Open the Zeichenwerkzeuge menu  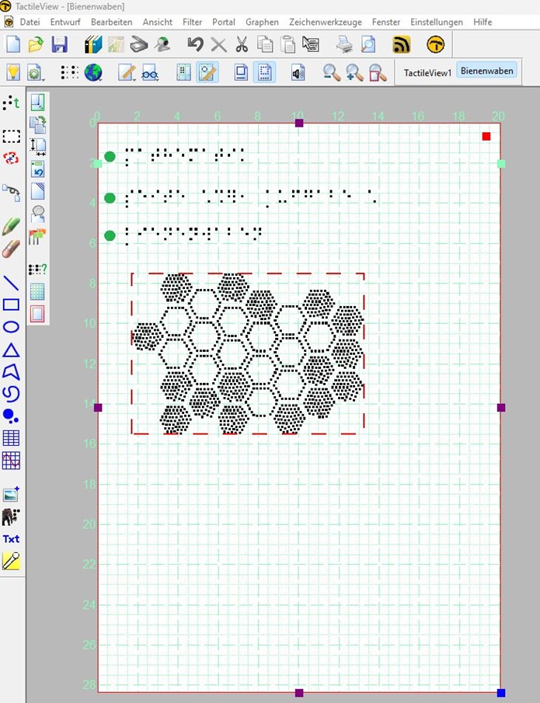point(325,23)
